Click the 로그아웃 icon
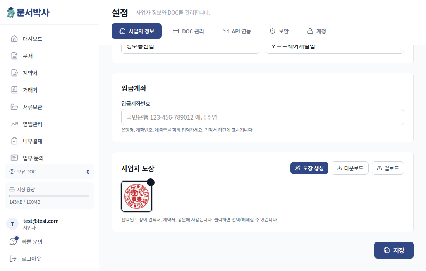Viewport: 426px width, 271px height. coord(13,258)
